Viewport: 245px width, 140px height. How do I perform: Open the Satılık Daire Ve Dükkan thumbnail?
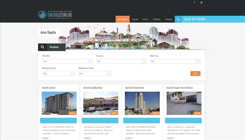coord(184,103)
